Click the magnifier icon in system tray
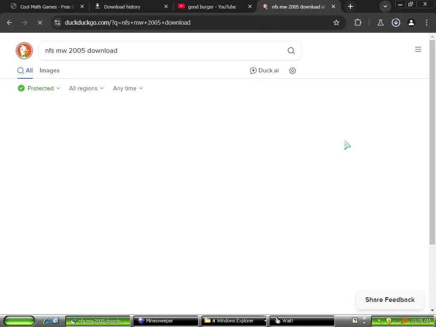This screenshot has height=327, width=436. [404, 321]
